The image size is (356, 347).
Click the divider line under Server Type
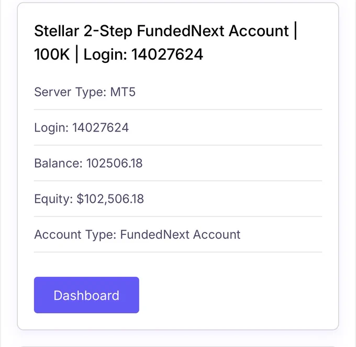point(178,110)
